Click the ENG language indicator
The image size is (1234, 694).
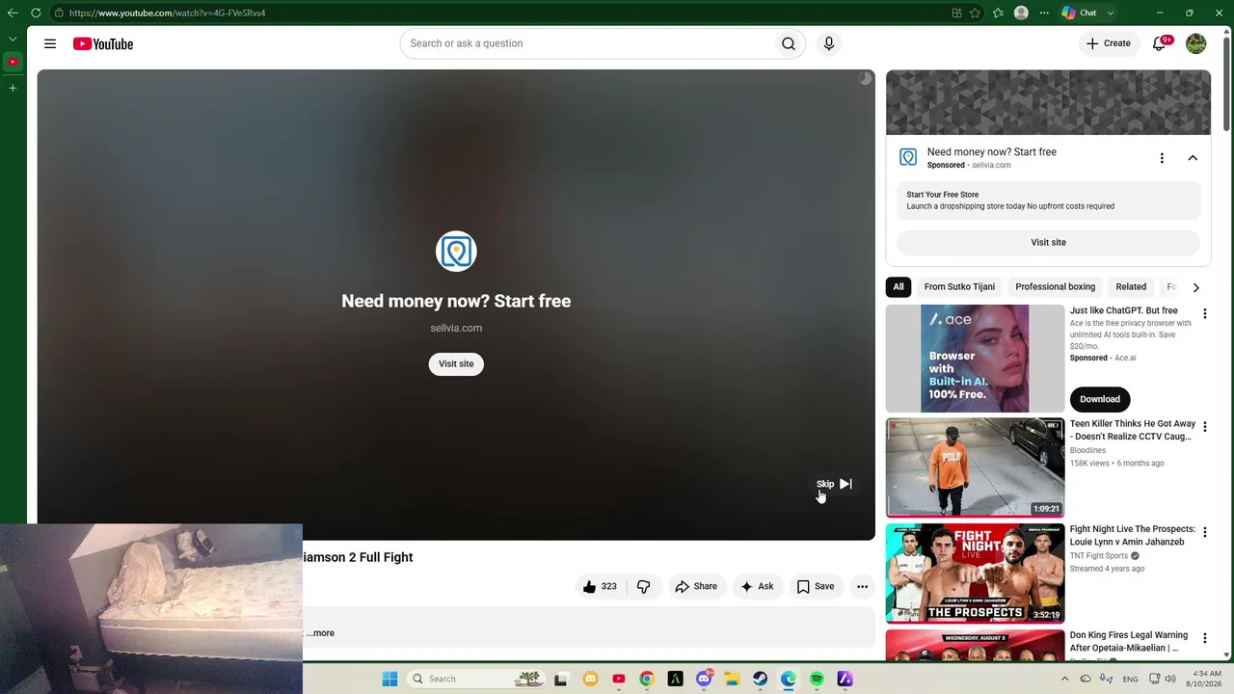point(1130,680)
